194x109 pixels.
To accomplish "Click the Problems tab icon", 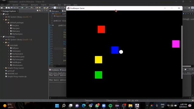I will tap(50, 70).
